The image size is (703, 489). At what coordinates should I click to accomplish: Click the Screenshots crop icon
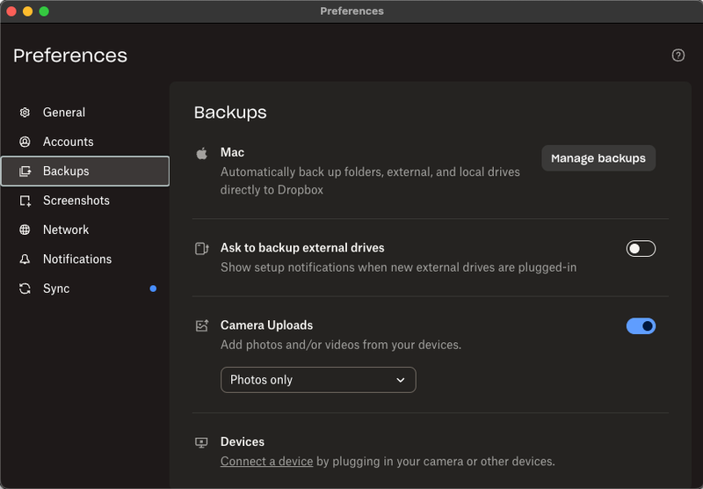click(25, 201)
